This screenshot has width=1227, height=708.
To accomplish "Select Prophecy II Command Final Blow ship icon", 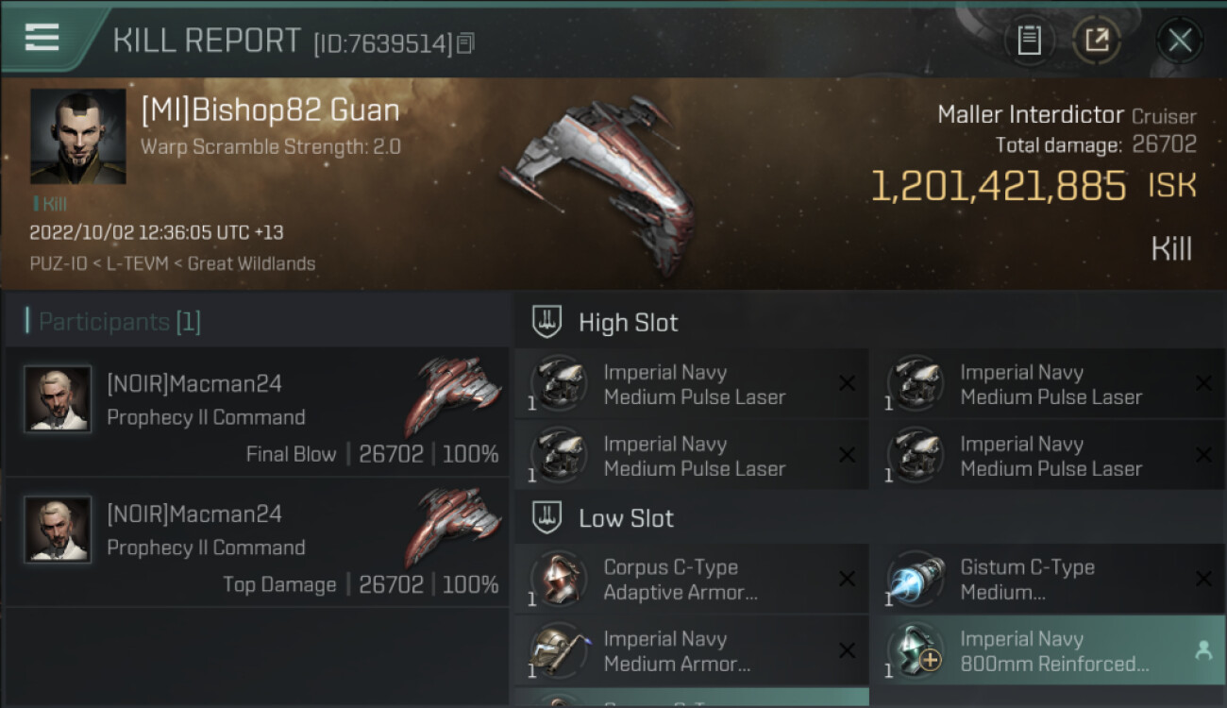I will tap(453, 396).
